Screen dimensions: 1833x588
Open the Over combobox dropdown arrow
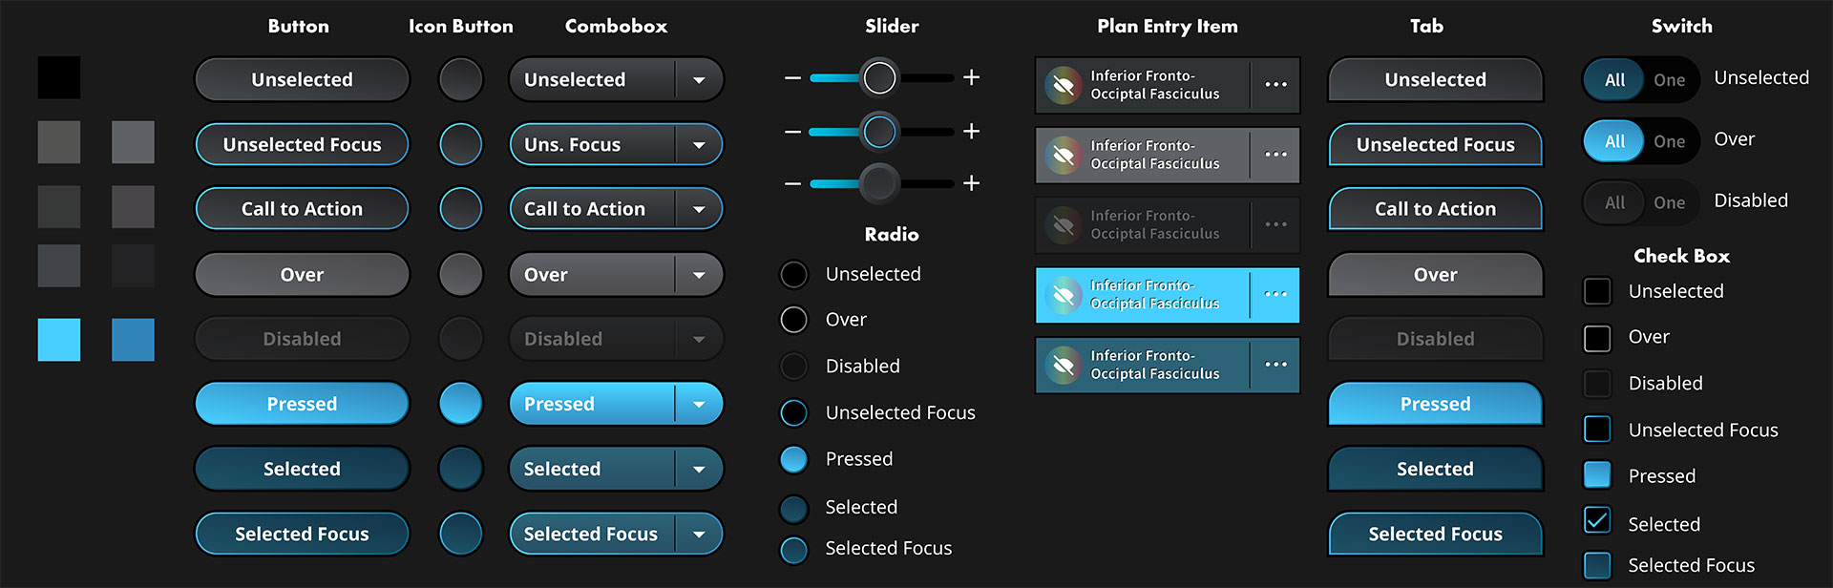699,275
